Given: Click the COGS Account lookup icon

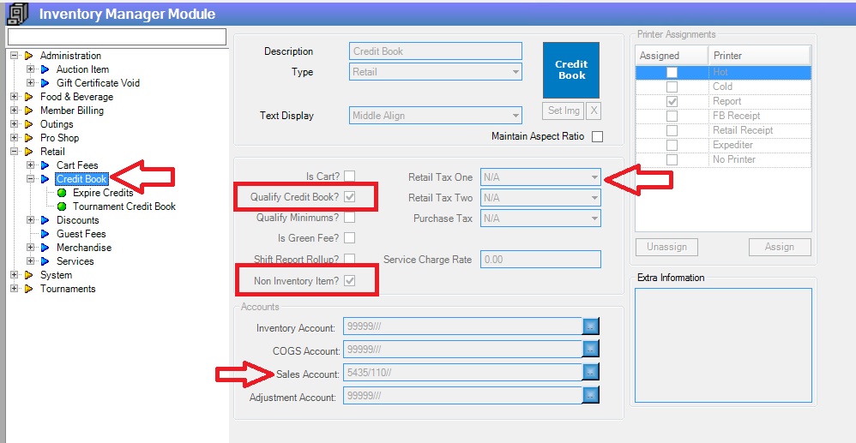Looking at the screenshot, I should (x=590, y=350).
